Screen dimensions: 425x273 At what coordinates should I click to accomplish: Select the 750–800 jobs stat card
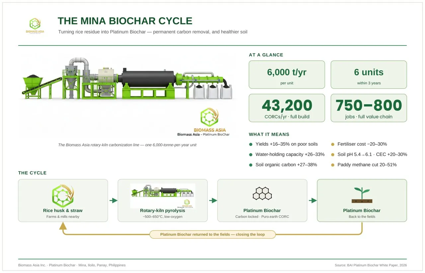click(x=369, y=108)
